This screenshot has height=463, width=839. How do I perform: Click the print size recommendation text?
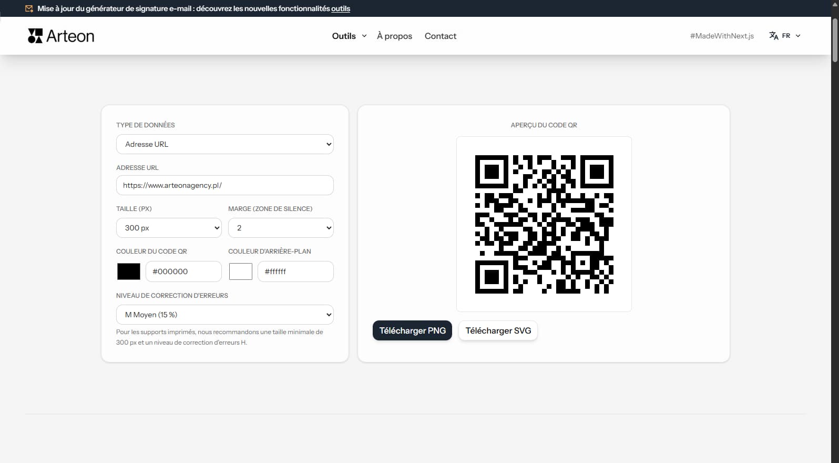pos(220,337)
